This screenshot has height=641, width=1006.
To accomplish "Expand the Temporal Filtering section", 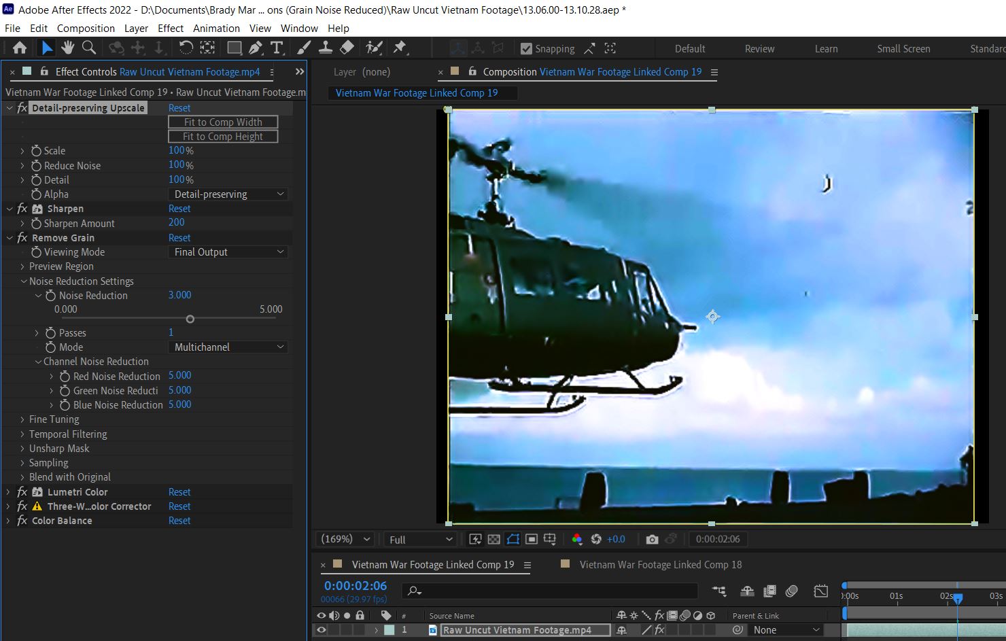I will click(x=22, y=434).
